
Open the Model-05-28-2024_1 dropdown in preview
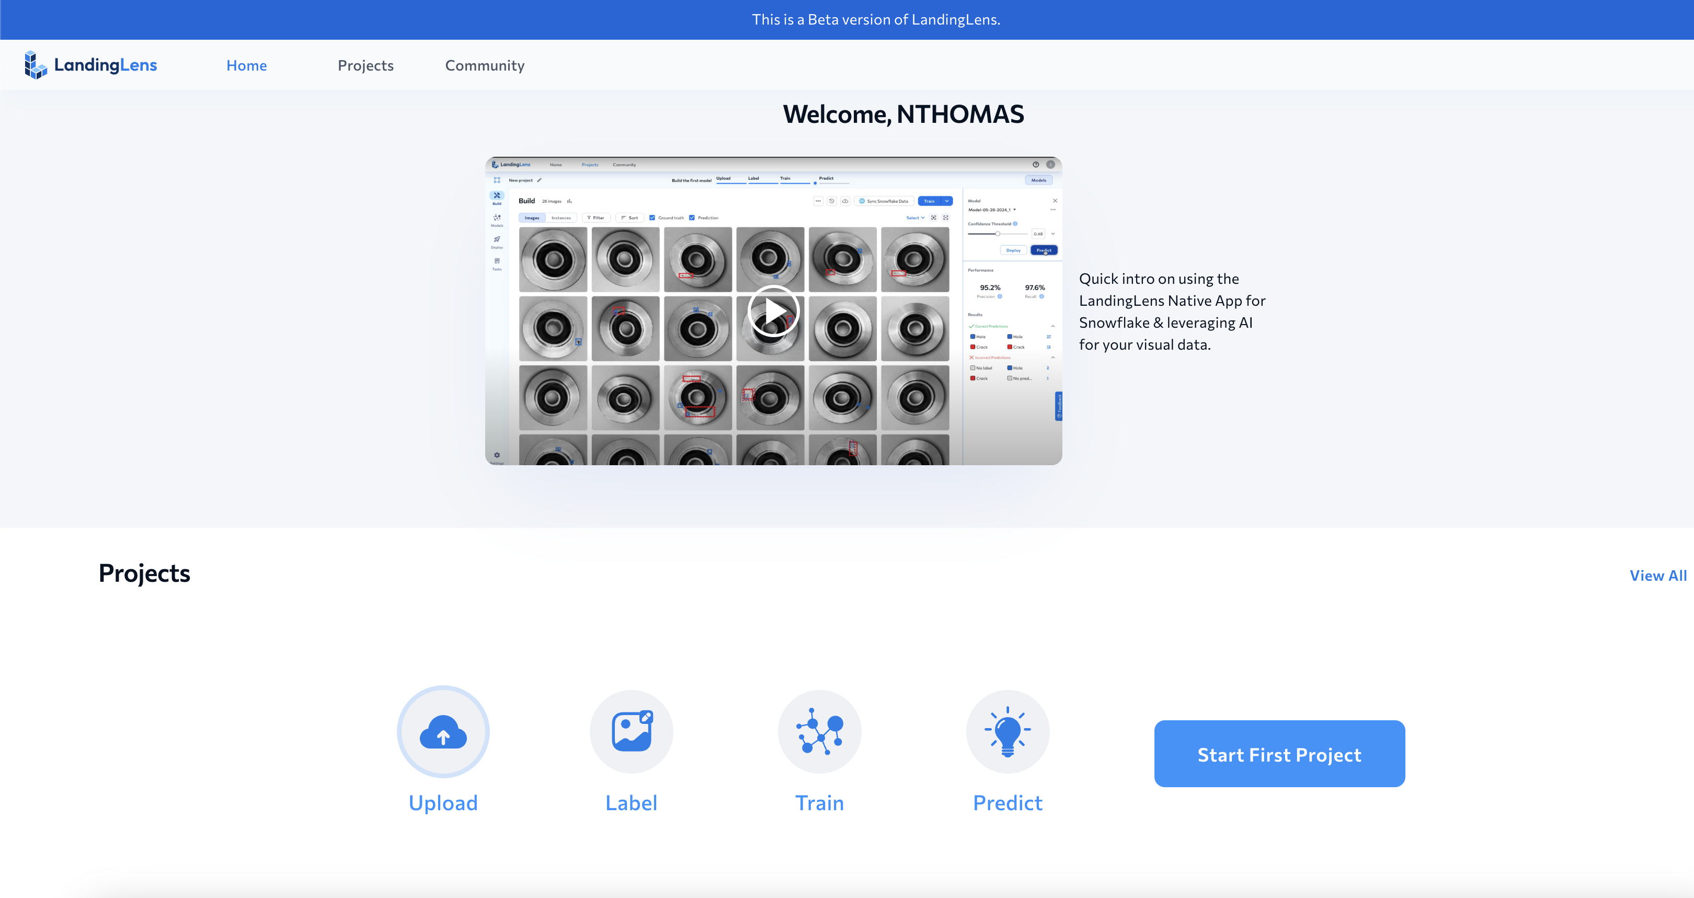(992, 210)
